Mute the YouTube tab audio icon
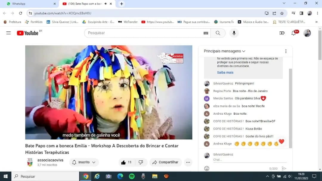The image size is (322, 181). coord(106,4)
